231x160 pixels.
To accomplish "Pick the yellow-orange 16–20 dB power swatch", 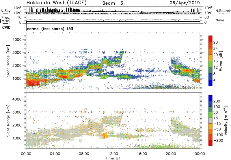I will tap(210, 58).
